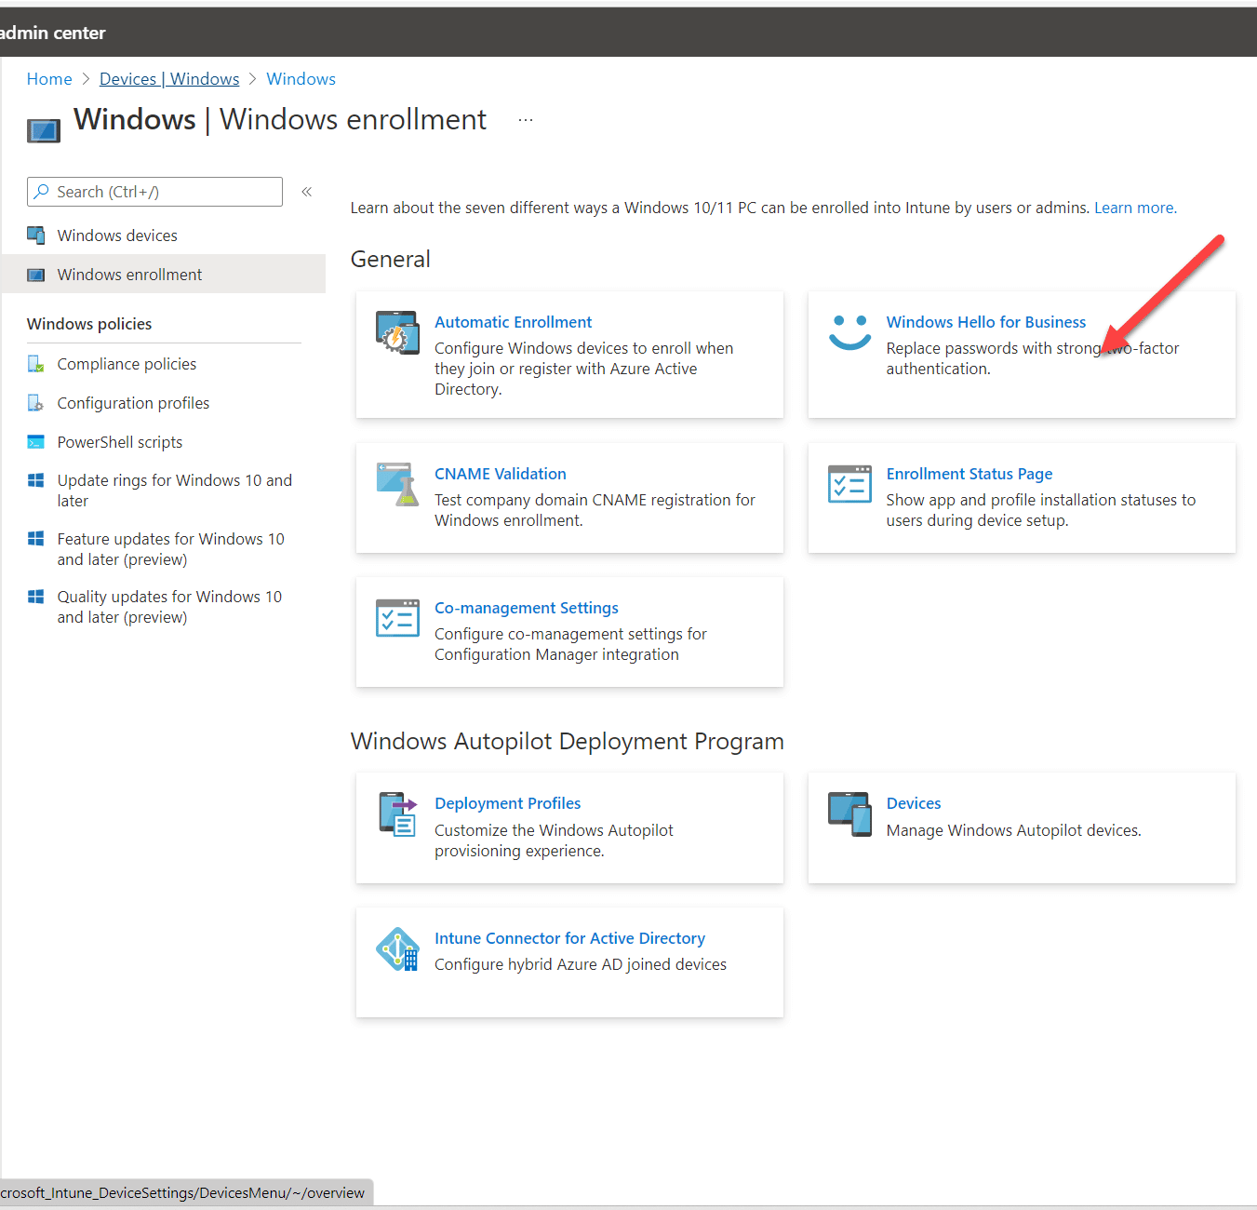Image resolution: width=1257 pixels, height=1210 pixels.
Task: Click the CNAME Validation flask icon
Action: click(397, 484)
